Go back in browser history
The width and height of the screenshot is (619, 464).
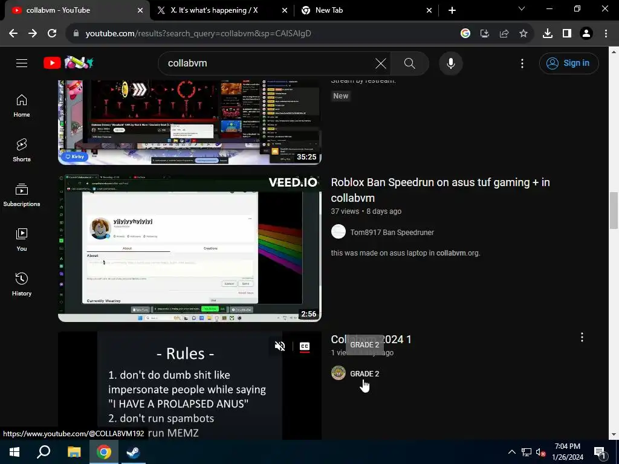13,34
